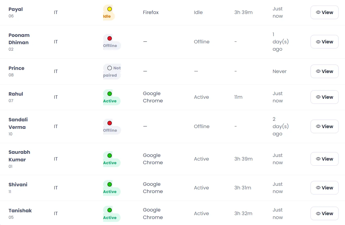Viewport: 345px width, 225px height.
Task: Click the empty not-paired circle for Prince
Action: pyautogui.click(x=110, y=68)
